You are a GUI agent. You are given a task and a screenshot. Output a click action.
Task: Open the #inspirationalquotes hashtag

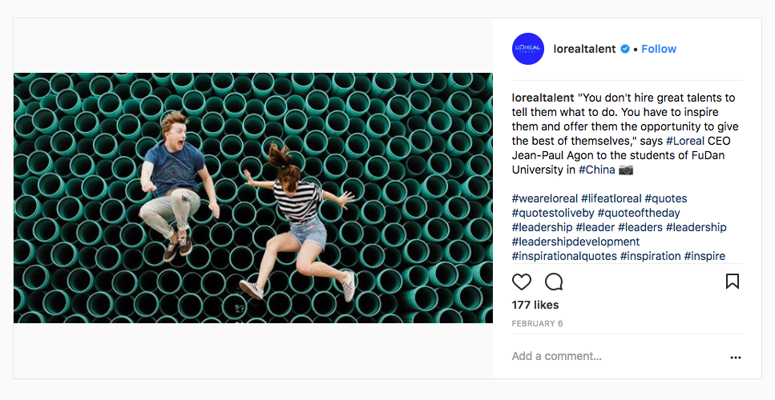tap(564, 256)
